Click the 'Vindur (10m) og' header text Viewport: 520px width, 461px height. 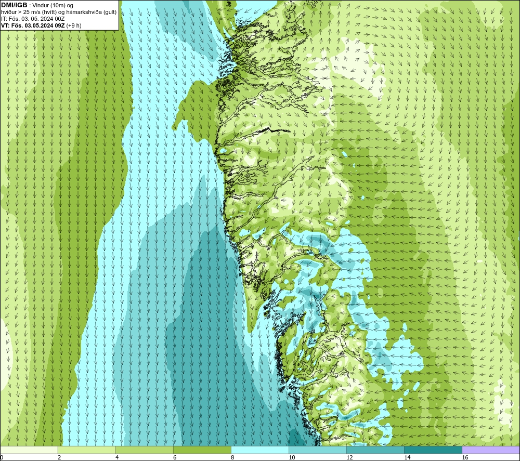tap(53, 5)
